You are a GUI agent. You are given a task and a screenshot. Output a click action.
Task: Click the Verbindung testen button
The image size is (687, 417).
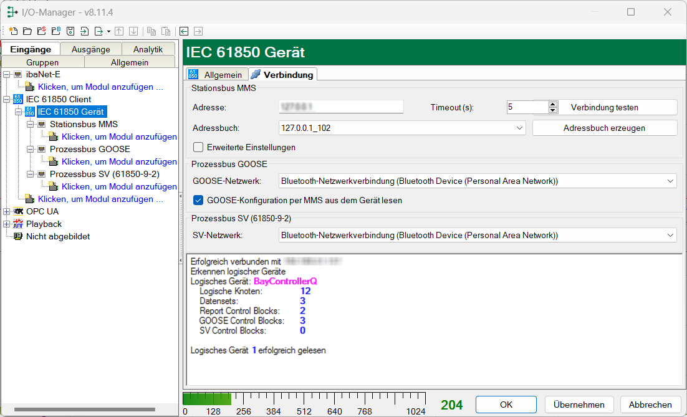point(604,107)
